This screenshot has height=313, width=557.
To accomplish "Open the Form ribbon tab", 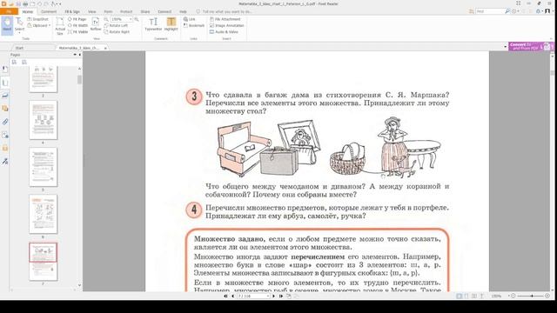I will (x=108, y=11).
